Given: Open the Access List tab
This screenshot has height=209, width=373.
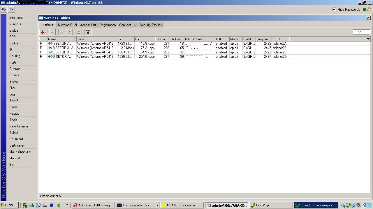Looking at the screenshot, I should point(88,25).
